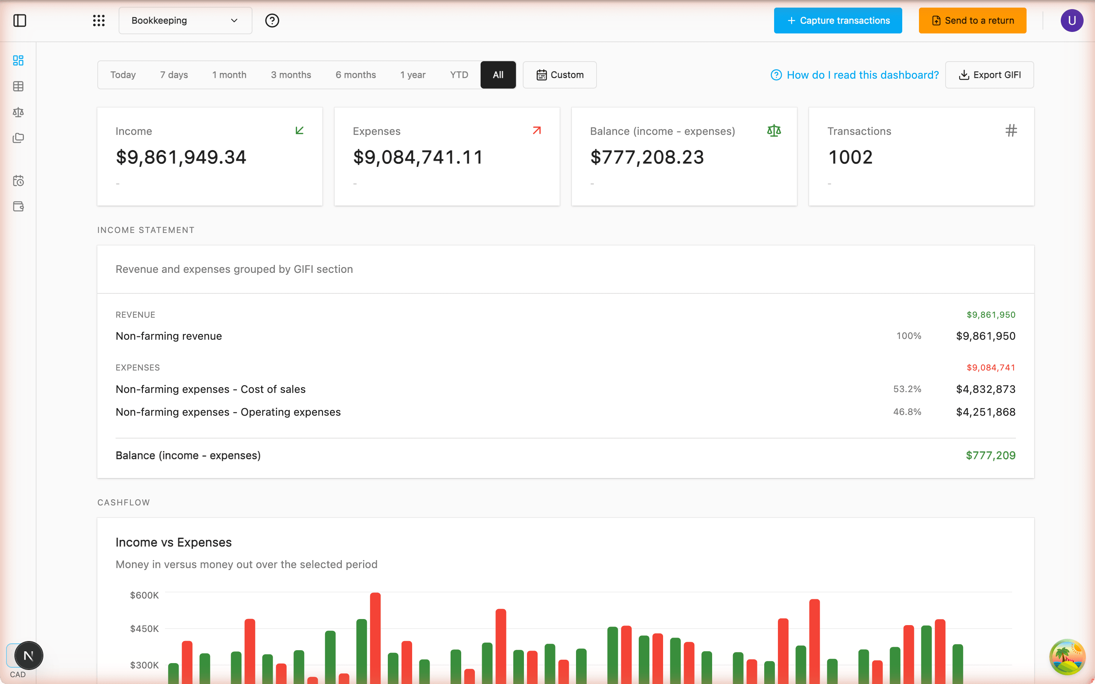Image resolution: width=1095 pixels, height=684 pixels.
Task: Click the $9,861,949.34 income amount
Action: tap(181, 157)
